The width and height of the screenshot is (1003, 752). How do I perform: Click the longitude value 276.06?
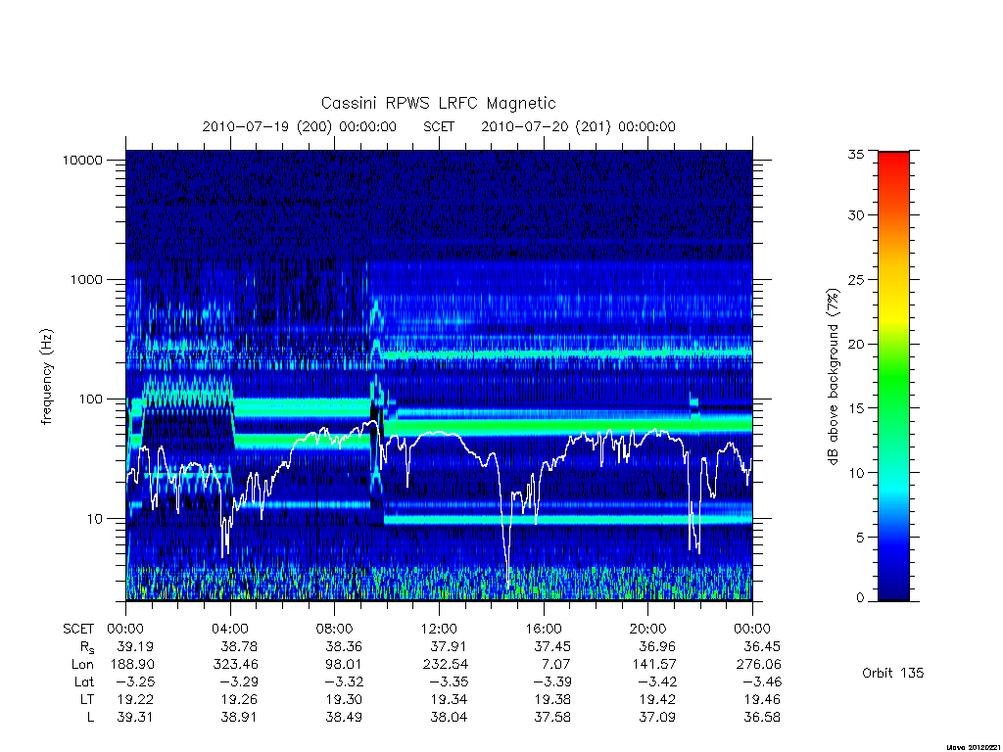pos(758,665)
